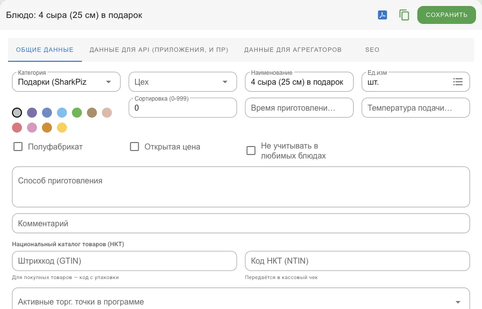Switch to the SEO tab
This screenshot has height=309, width=482.
372,50
